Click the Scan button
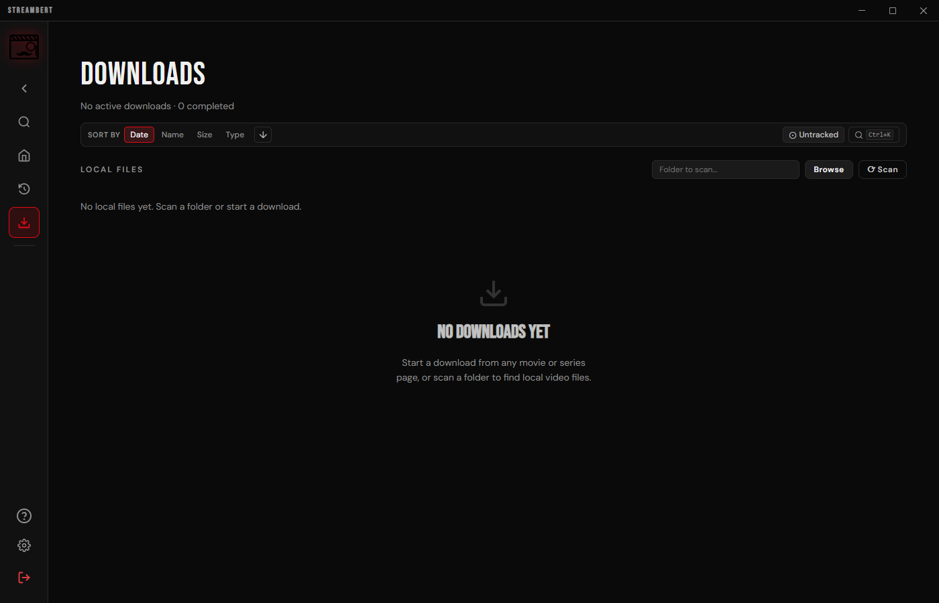939x603 pixels. (x=883, y=170)
